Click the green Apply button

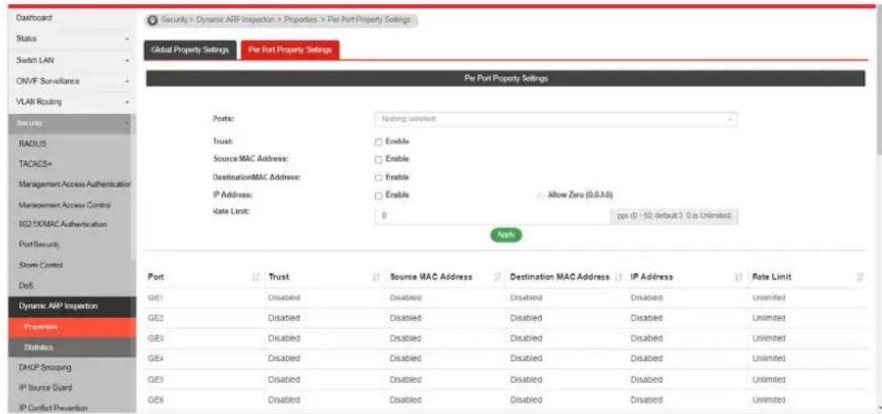point(506,235)
